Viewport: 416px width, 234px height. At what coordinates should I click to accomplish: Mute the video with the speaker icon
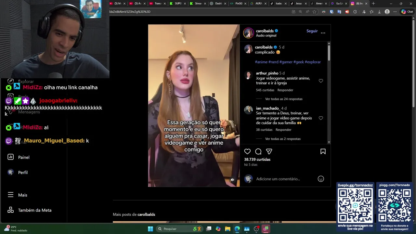click(232, 180)
